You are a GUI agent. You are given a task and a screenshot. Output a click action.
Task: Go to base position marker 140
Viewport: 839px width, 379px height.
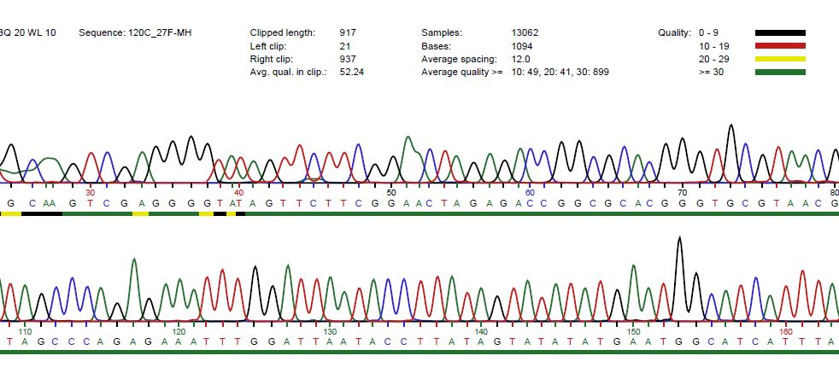point(481,331)
